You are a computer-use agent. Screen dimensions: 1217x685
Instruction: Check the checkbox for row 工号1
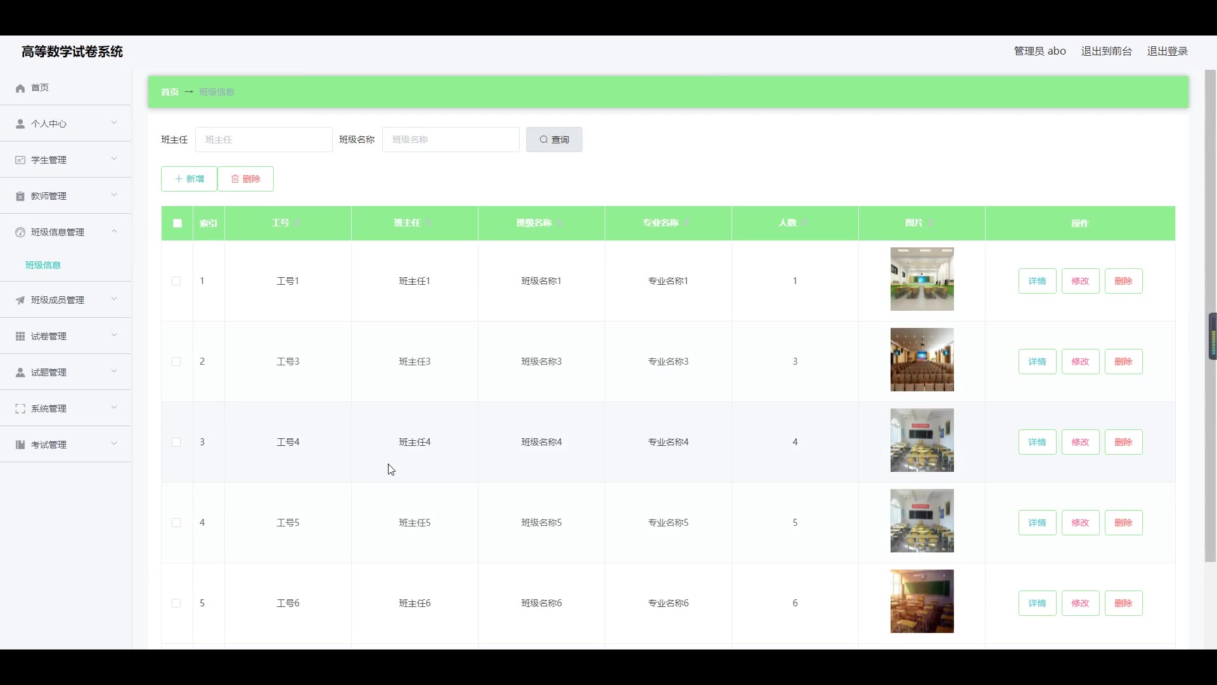[x=176, y=282]
